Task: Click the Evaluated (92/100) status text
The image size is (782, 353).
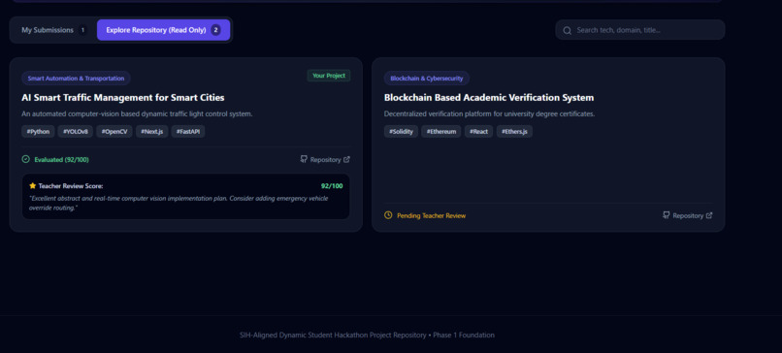Action: pos(61,160)
